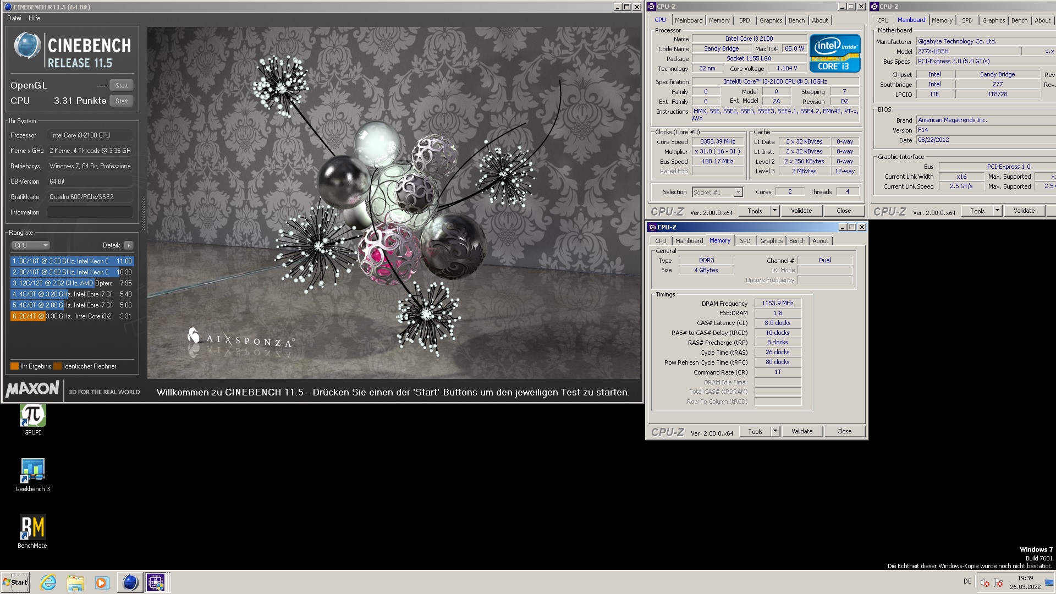The height and width of the screenshot is (594, 1056).
Task: Click the Action Center flag tray icon
Action: pyautogui.click(x=998, y=583)
